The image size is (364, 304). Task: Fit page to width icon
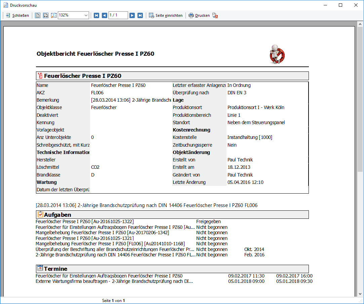pyautogui.click(x=46, y=15)
